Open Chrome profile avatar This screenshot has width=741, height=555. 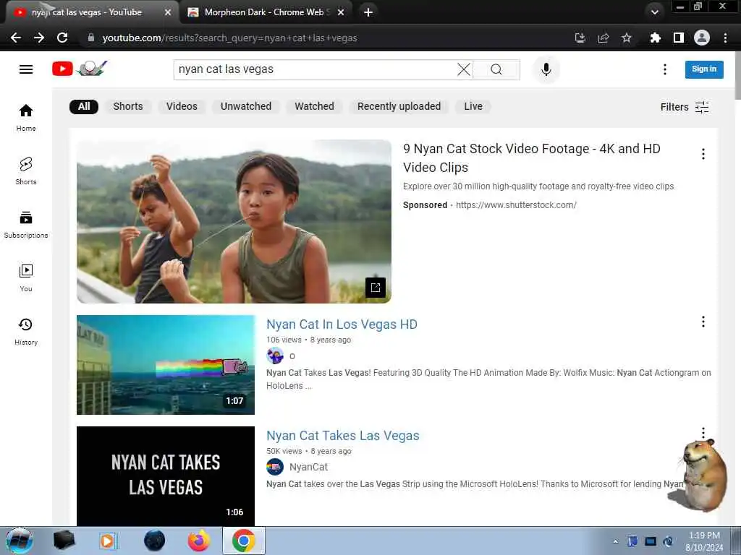(x=702, y=38)
